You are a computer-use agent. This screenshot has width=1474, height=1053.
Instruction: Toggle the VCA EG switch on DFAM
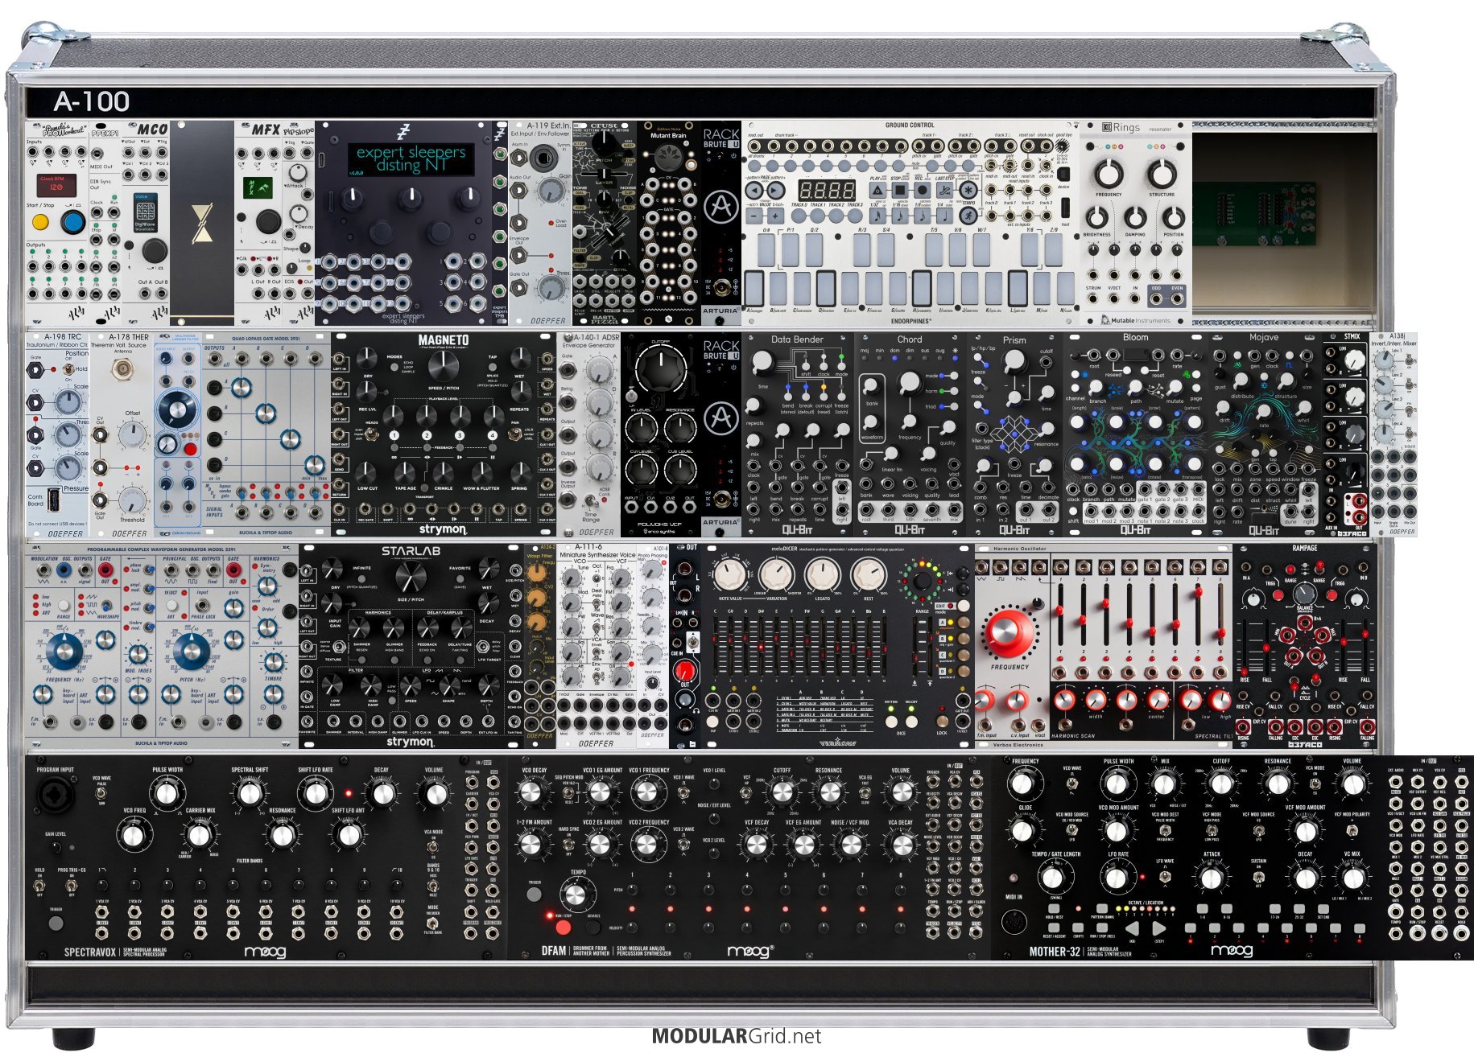pyautogui.click(x=865, y=792)
